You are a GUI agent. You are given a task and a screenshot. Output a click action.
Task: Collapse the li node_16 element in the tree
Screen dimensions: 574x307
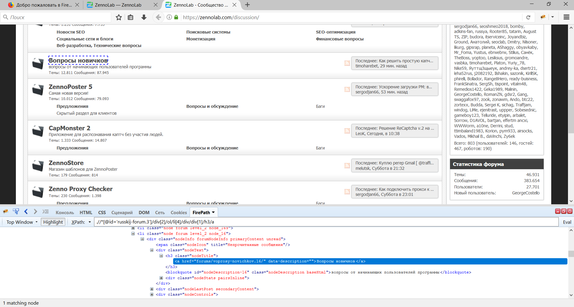133,234
